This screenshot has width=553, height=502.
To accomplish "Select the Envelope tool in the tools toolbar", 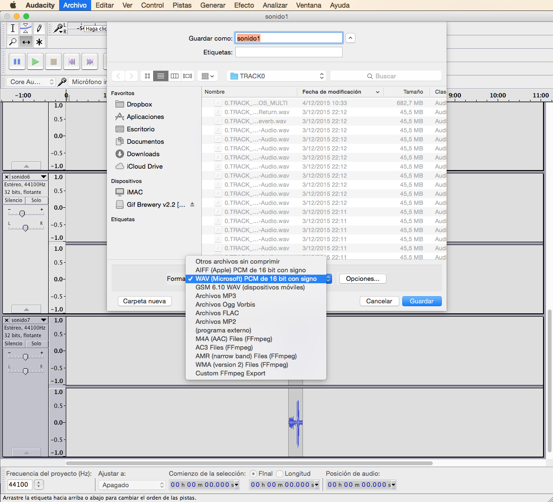I will point(26,29).
